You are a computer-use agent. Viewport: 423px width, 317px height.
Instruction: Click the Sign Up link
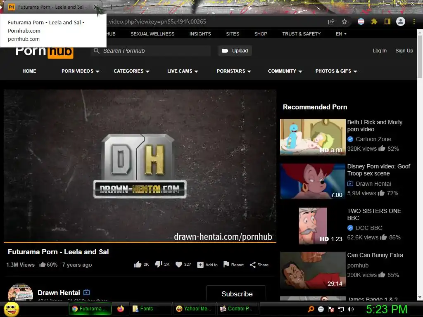[404, 51]
